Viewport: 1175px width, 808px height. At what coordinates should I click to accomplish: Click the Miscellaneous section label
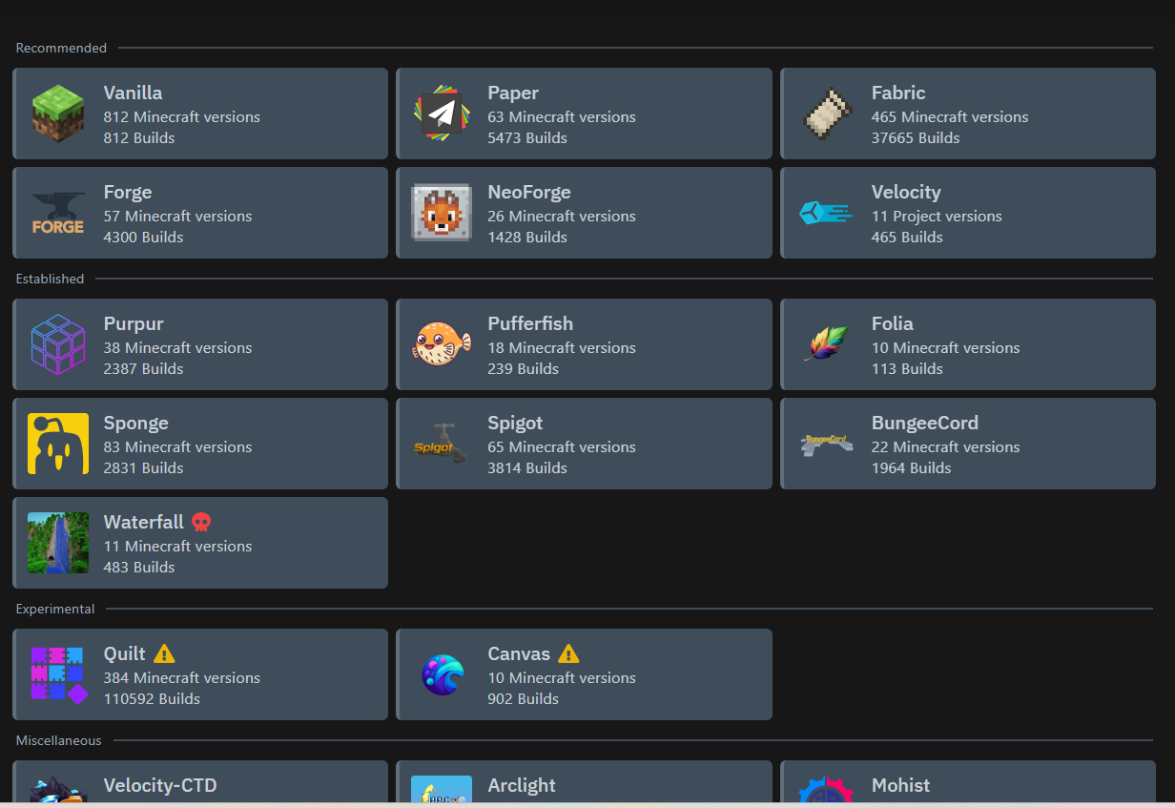pyautogui.click(x=58, y=740)
